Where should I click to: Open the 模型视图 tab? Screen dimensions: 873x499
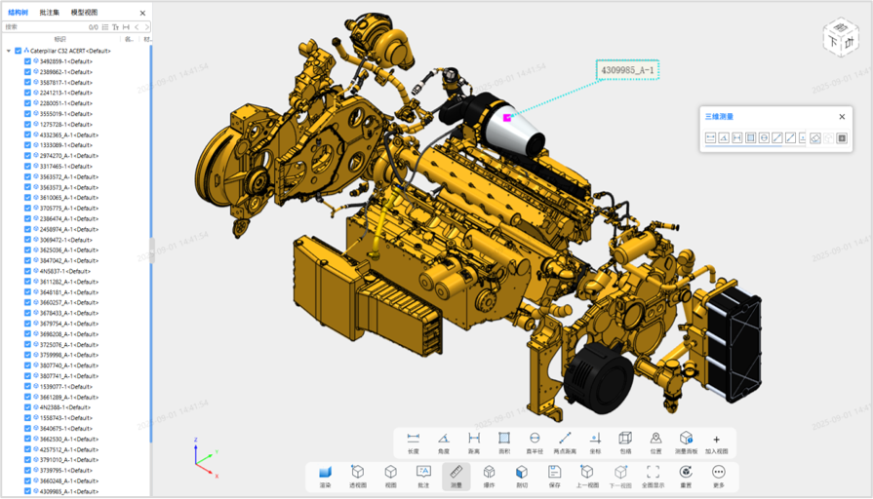pos(84,13)
